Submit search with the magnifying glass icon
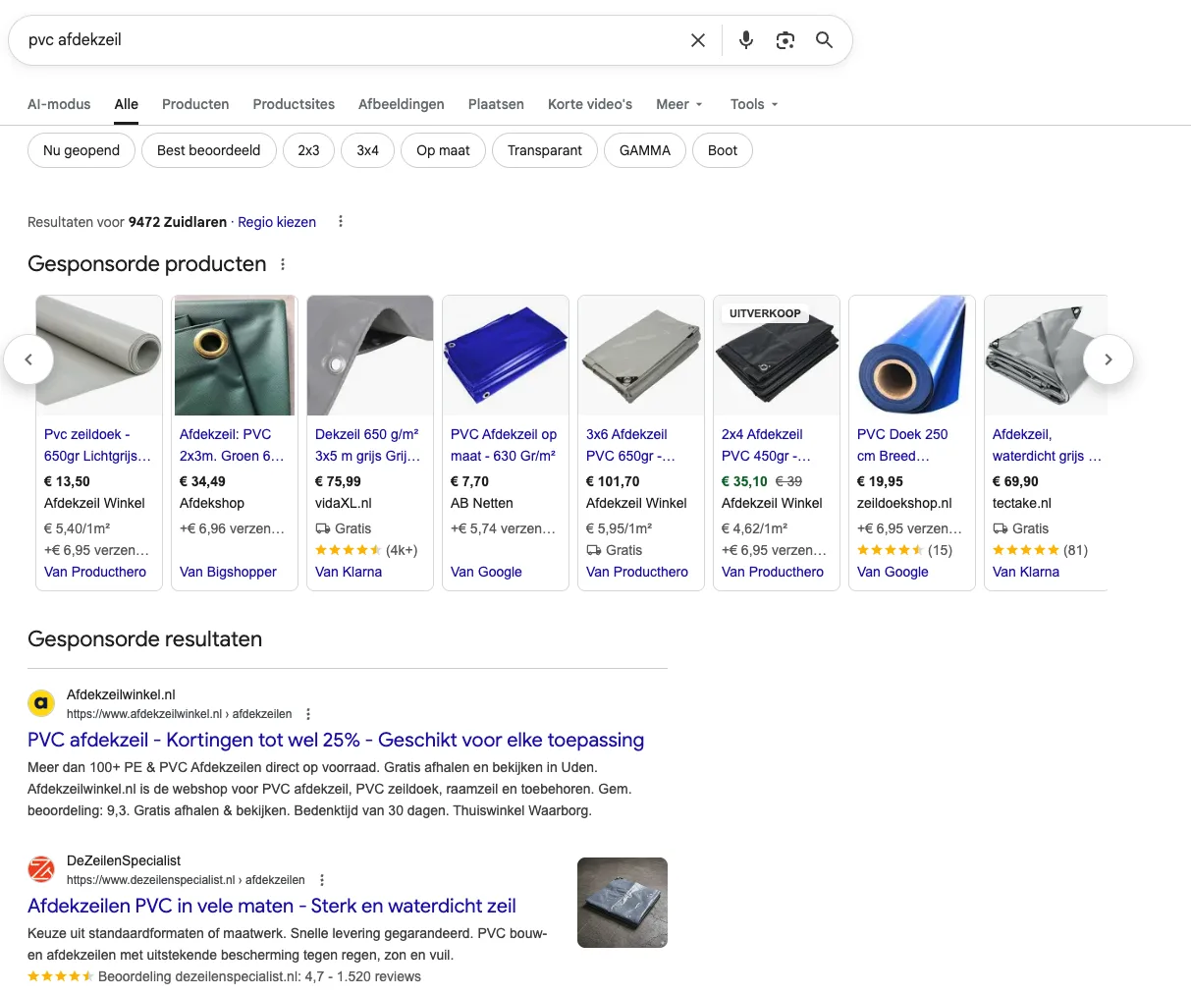Screen dimensions: 1191x996 (825, 40)
